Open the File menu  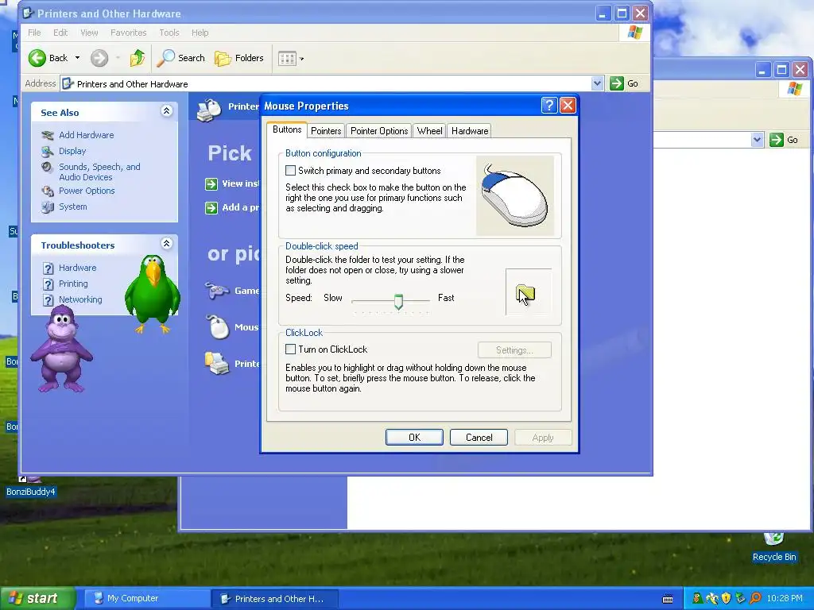pos(34,32)
